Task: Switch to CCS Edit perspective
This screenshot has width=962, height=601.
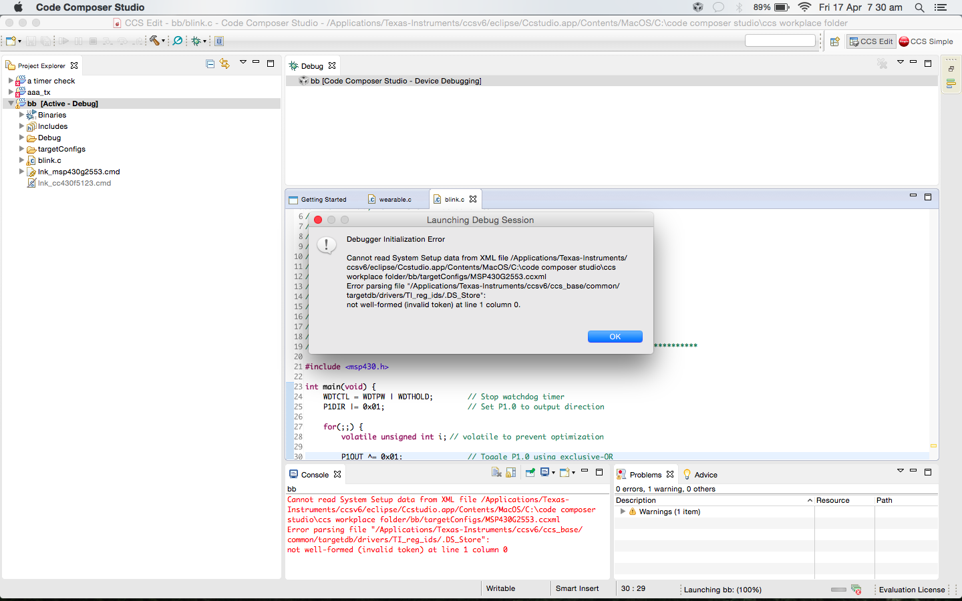Action: point(871,41)
